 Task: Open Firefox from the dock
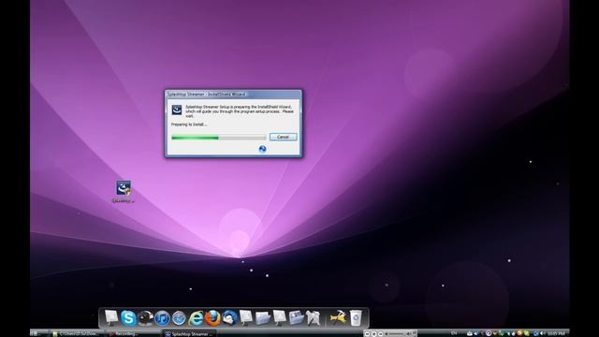212,318
